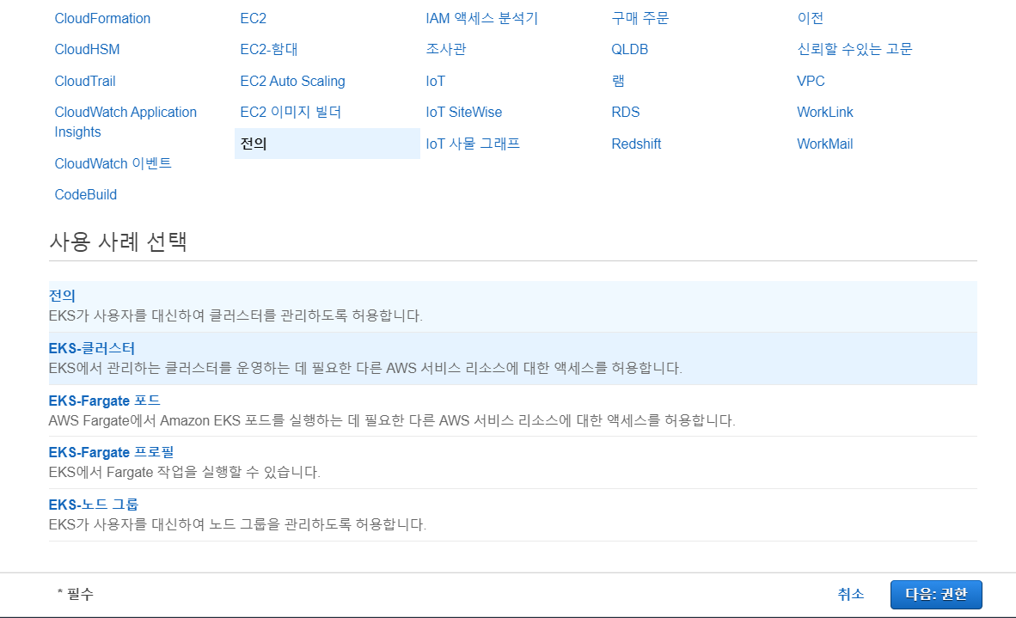Open the WorkMail service link
Viewport: 1016px width, 618px height.
825,144
